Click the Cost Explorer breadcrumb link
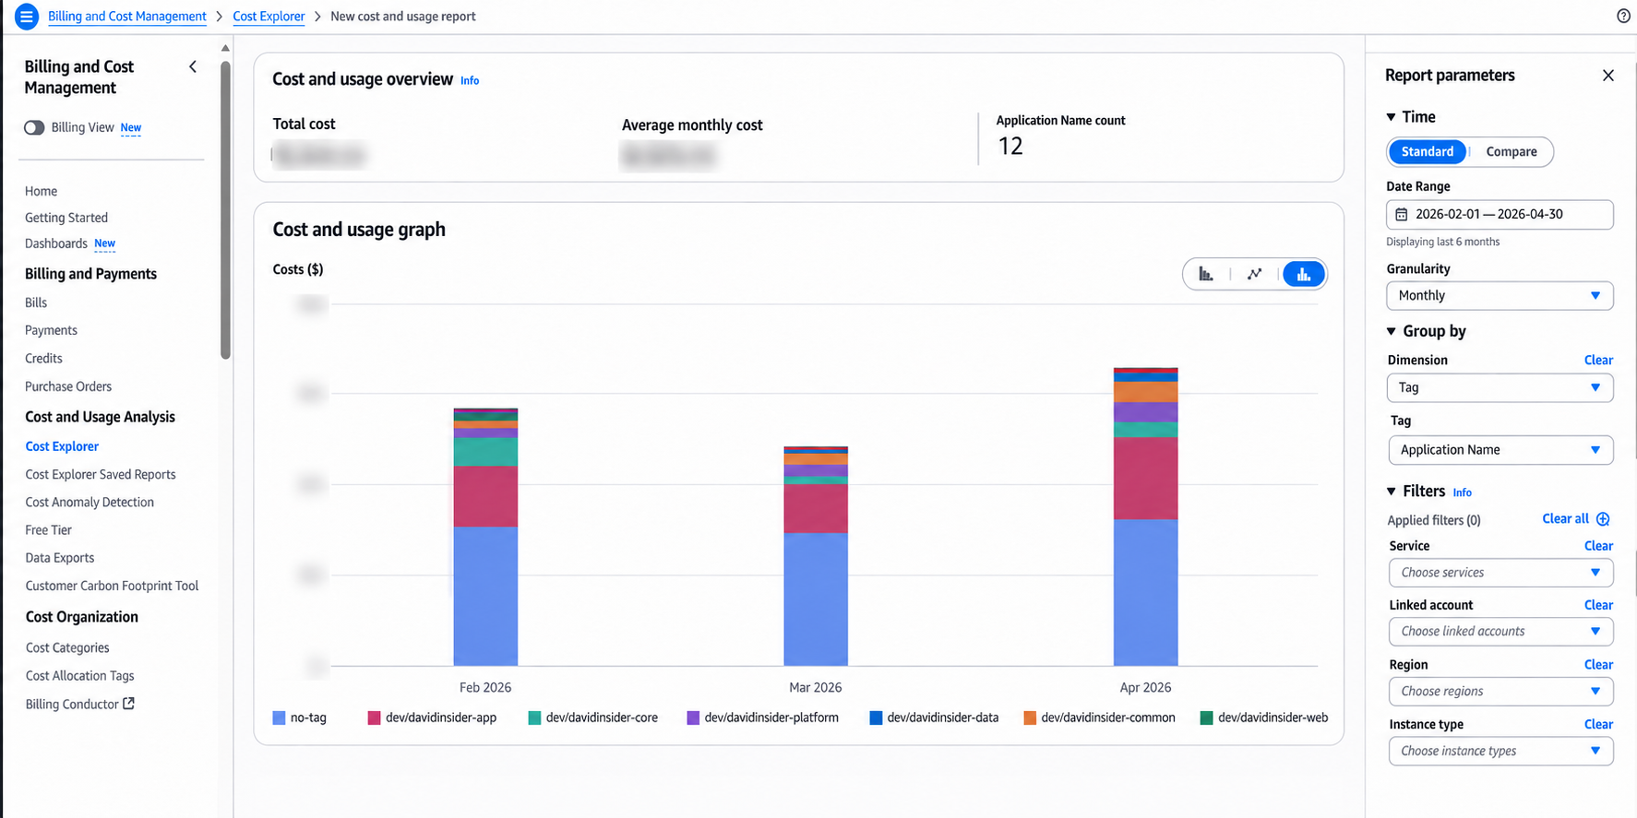1637x818 pixels. pos(269,17)
